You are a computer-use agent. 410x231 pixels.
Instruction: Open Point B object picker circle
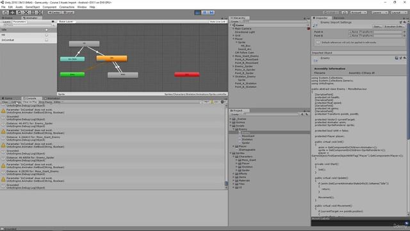[x=404, y=36]
